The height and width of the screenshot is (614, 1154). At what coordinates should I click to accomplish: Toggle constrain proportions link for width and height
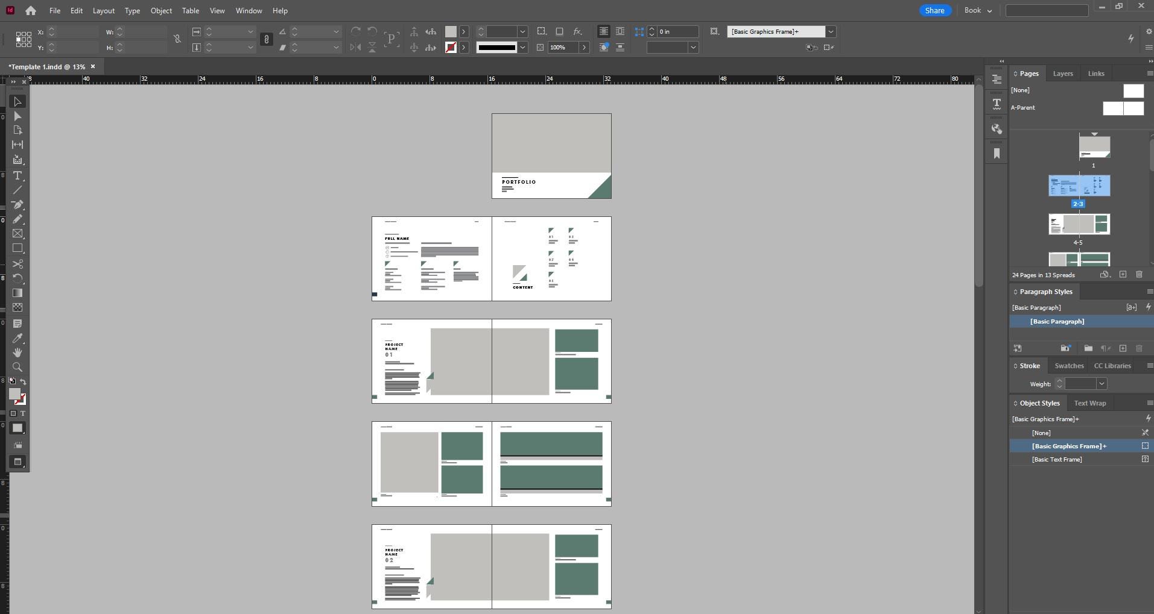point(177,39)
